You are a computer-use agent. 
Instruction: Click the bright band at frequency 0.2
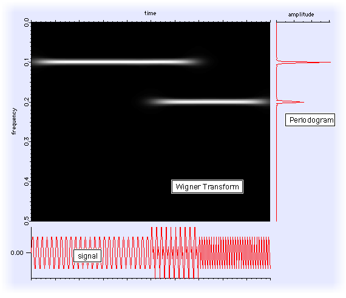(x=205, y=102)
